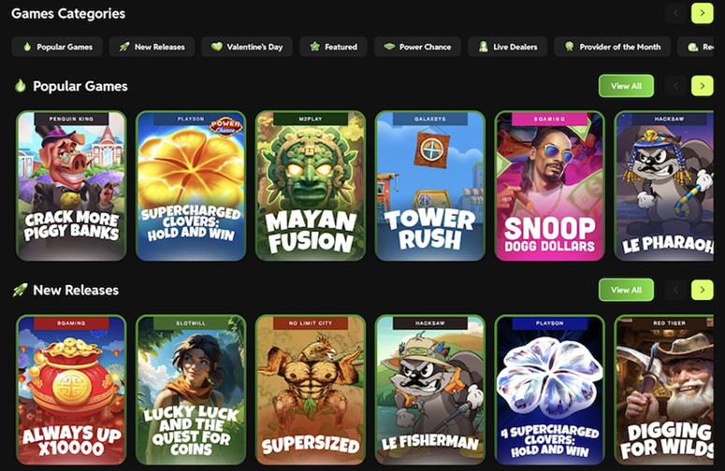Show next New Releases with right chevron
The width and height of the screenshot is (725, 471).
pos(702,290)
